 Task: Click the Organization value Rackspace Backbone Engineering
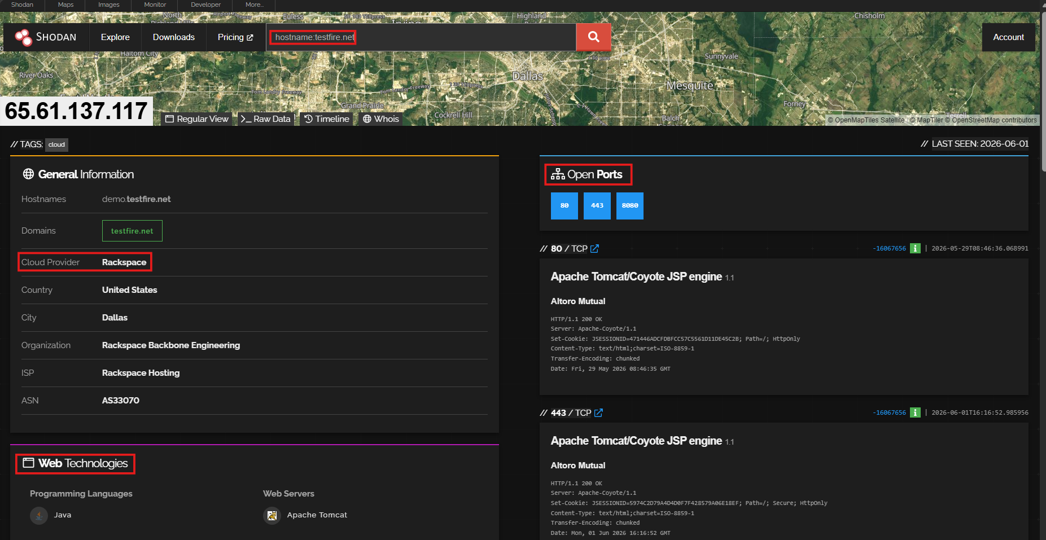pos(171,345)
